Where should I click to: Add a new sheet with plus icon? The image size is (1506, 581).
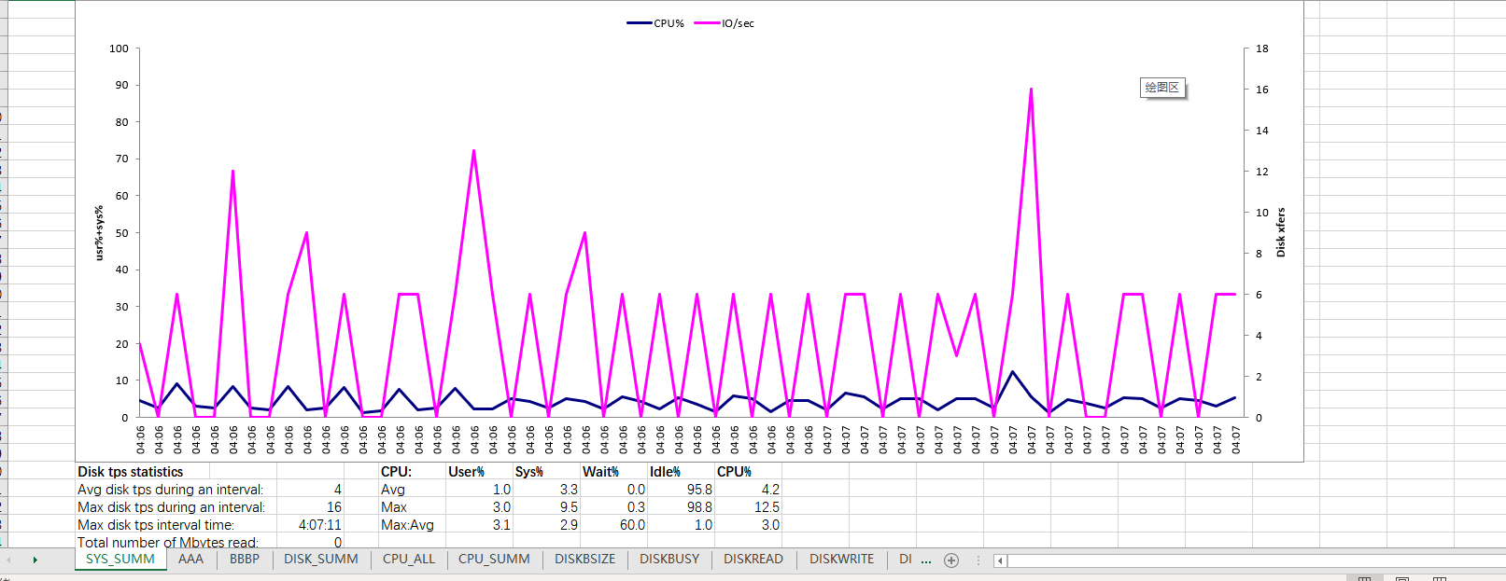pos(951,560)
